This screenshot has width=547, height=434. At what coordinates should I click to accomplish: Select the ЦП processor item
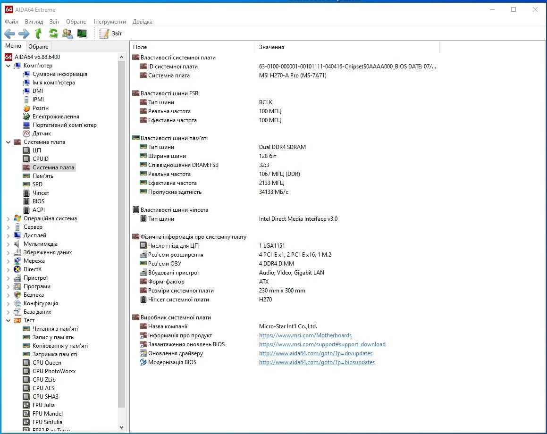pyautogui.click(x=37, y=150)
